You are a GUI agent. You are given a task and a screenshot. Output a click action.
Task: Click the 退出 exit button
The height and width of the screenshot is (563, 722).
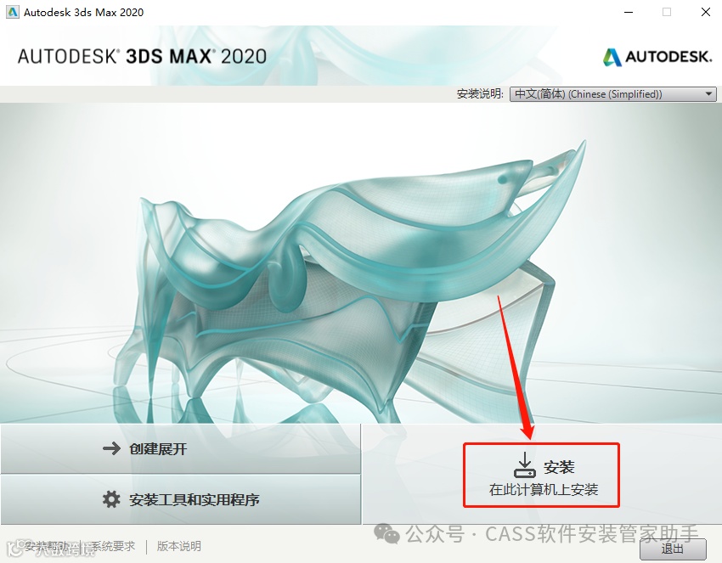[x=673, y=549]
